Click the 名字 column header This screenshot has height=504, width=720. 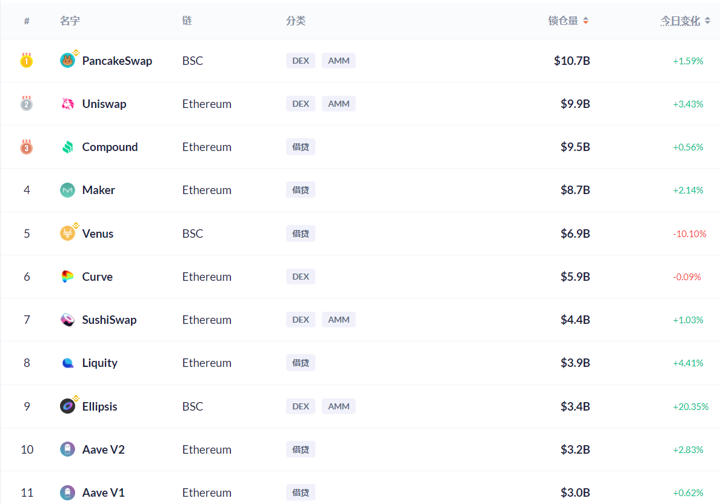click(x=70, y=21)
